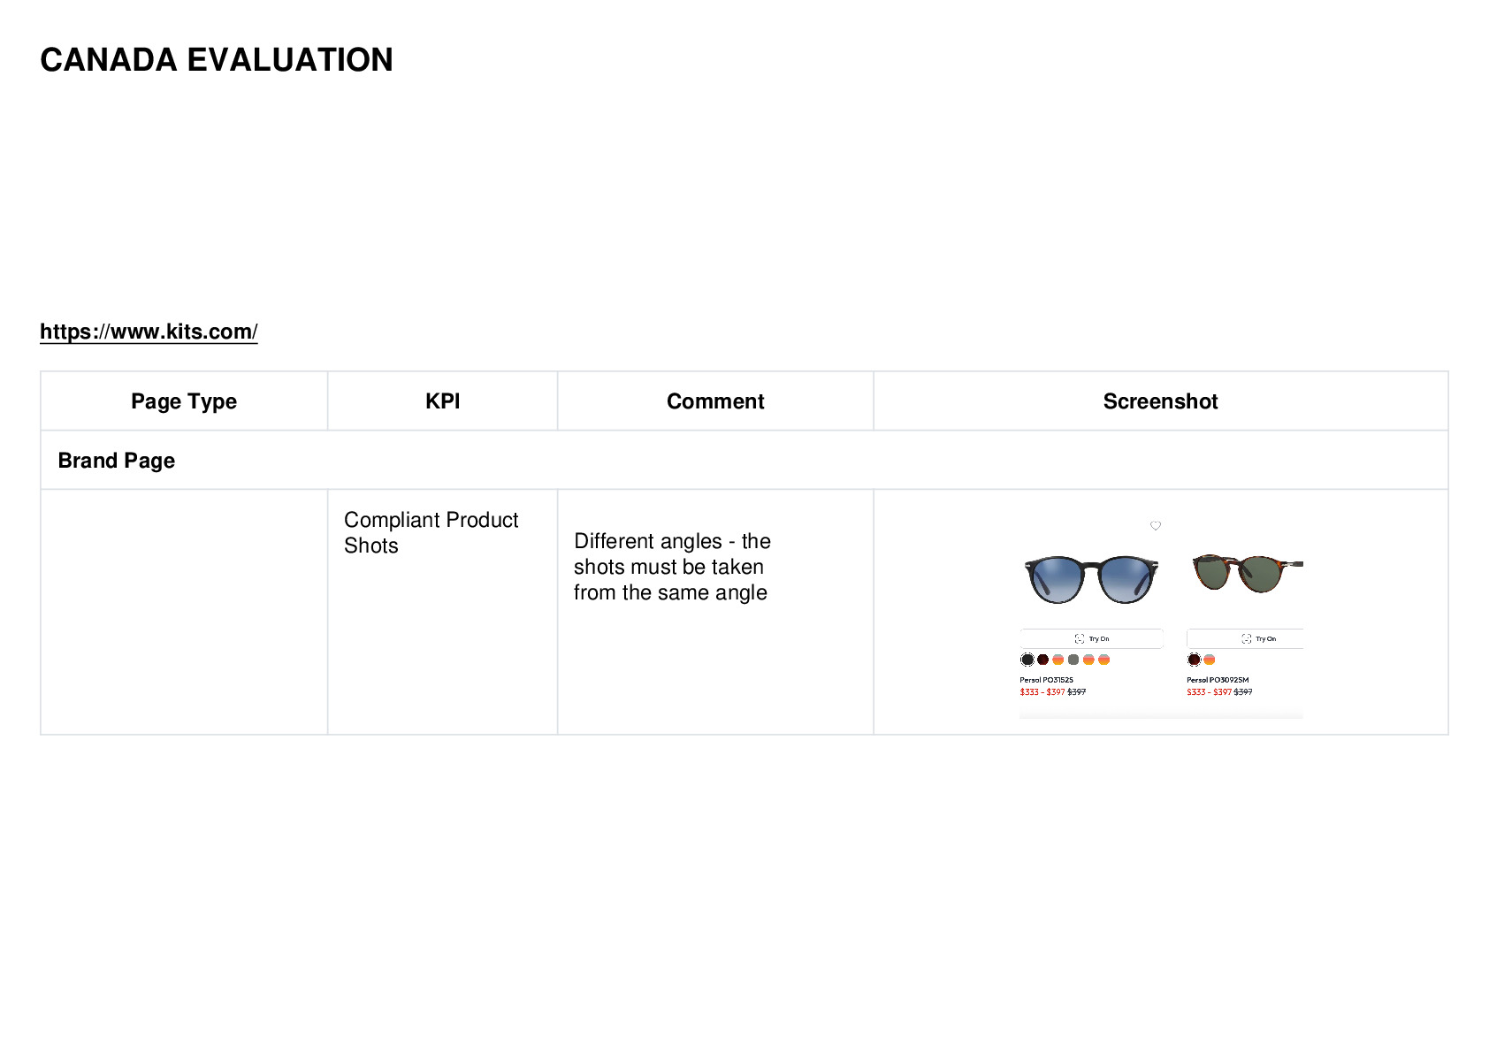The width and height of the screenshot is (1489, 1053).
Task: Click the heart wishlist icon above blue sunglasses
Action: coord(1155,526)
